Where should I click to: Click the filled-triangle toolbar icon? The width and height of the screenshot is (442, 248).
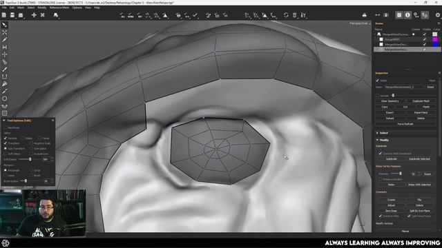point(166,15)
